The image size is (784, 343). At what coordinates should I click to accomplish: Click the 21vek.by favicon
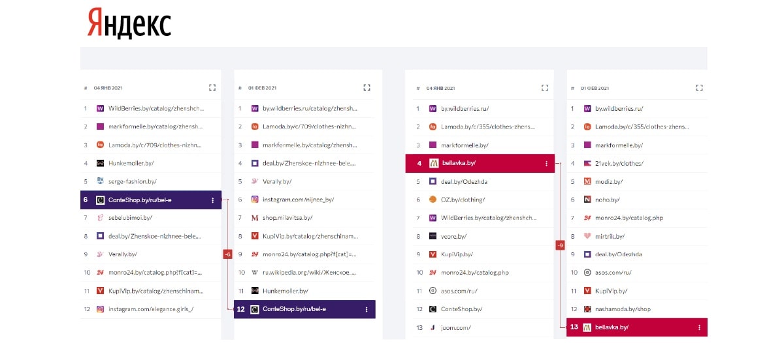click(x=587, y=163)
